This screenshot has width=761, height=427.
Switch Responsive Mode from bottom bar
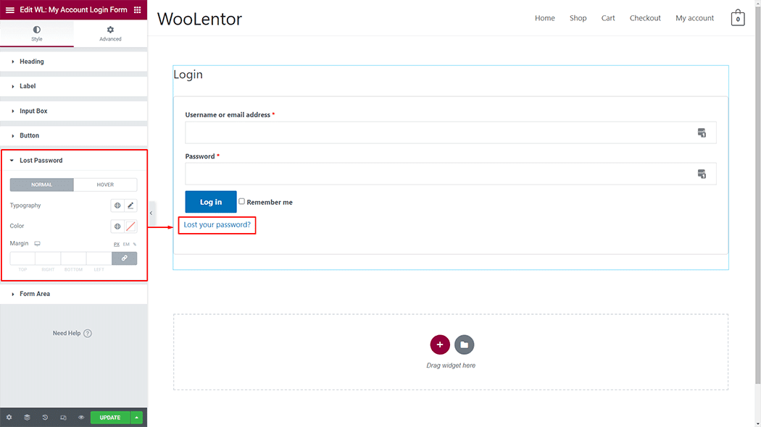click(63, 418)
